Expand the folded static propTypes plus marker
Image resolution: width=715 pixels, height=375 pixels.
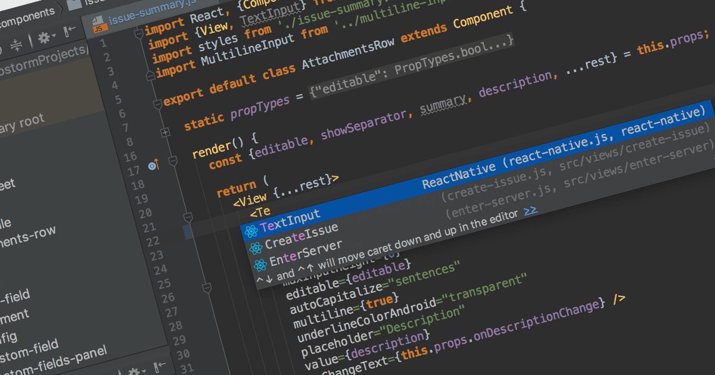click(x=166, y=133)
